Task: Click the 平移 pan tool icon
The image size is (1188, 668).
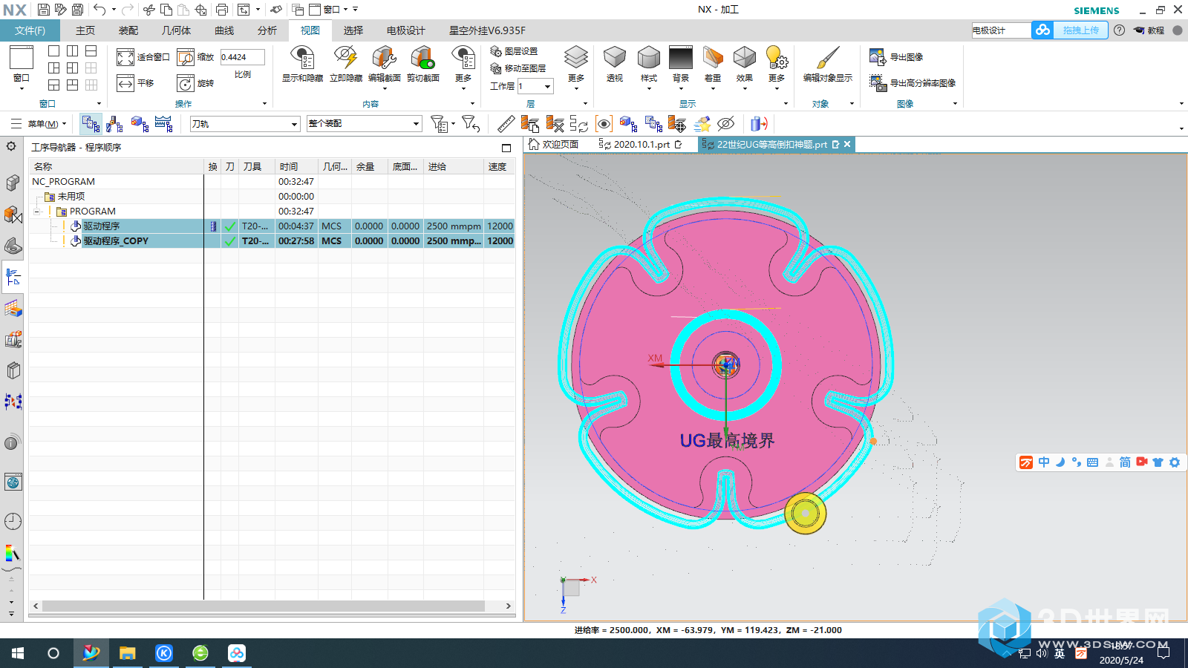Action: (x=125, y=83)
